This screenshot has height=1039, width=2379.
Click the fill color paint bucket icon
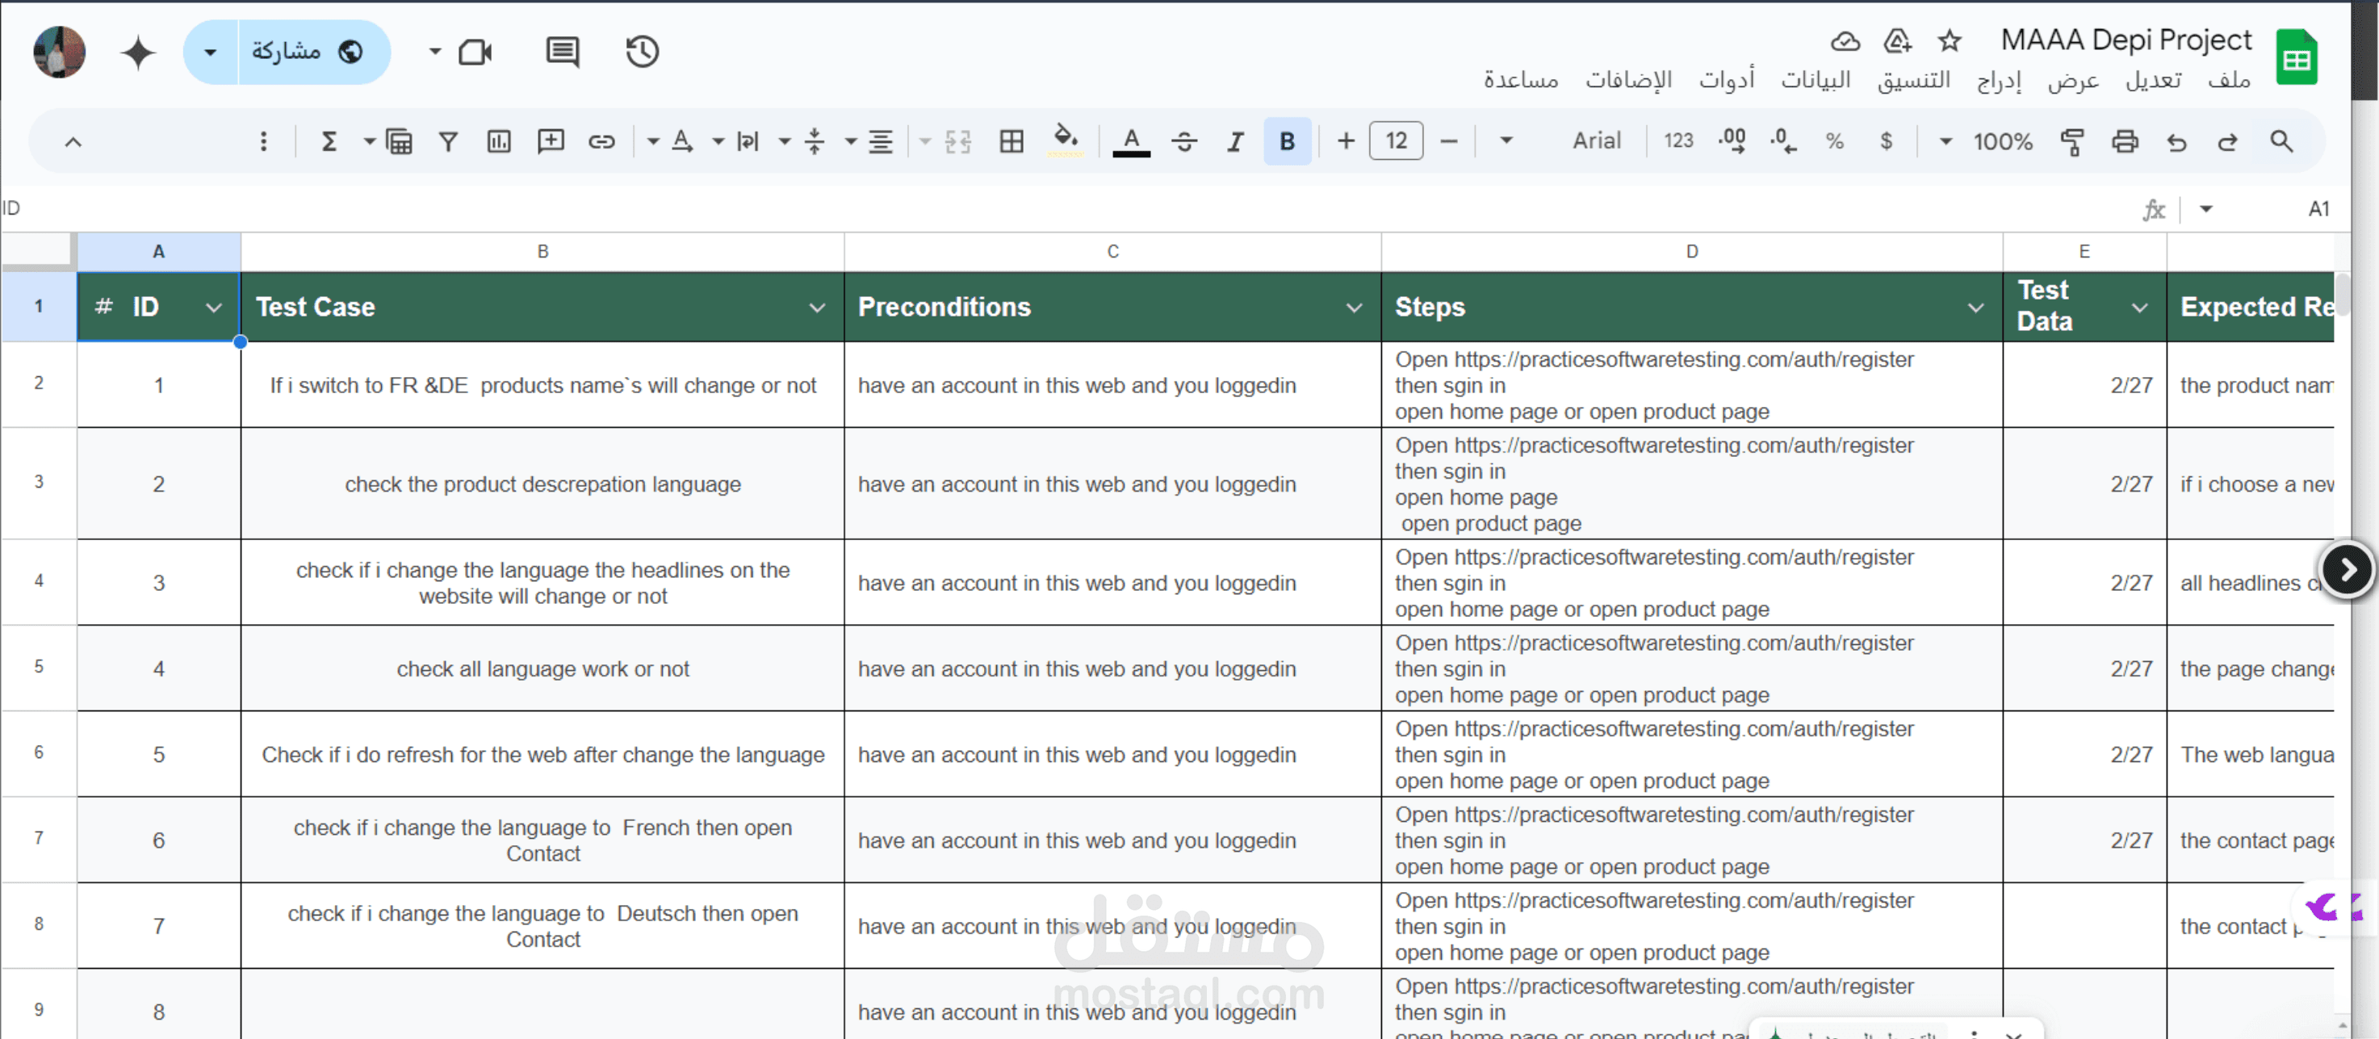coord(1065,140)
